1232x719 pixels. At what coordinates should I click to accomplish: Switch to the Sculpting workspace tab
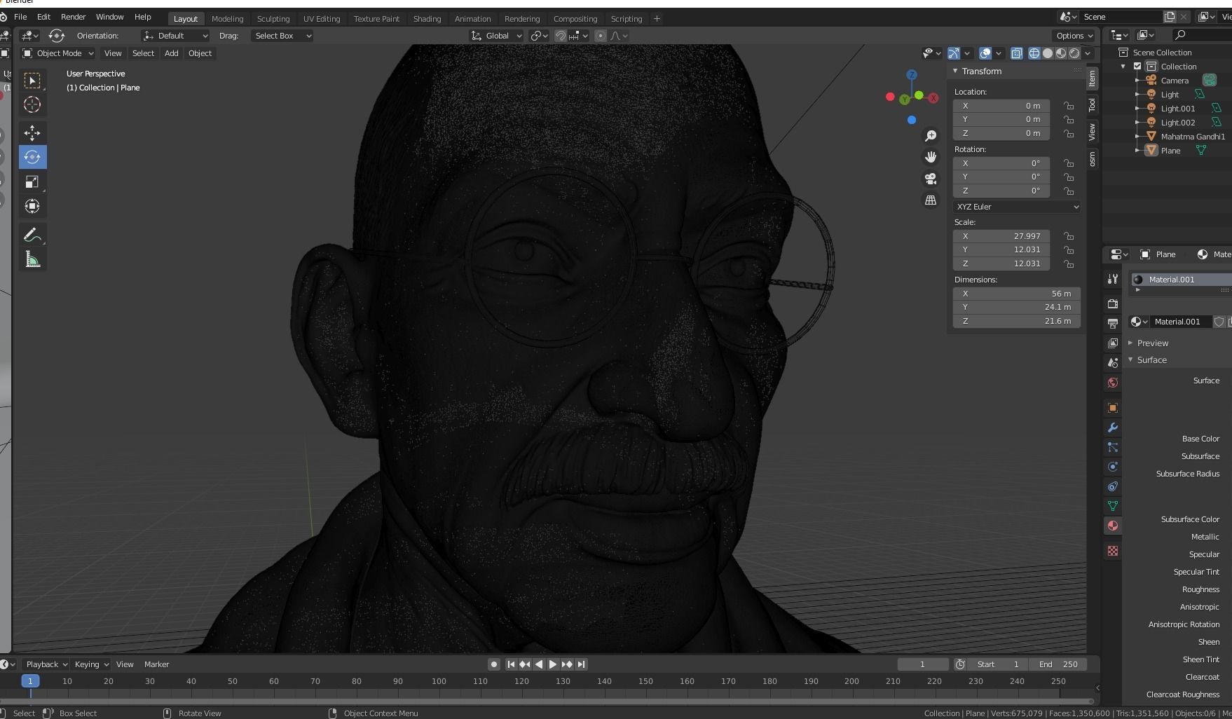click(273, 19)
